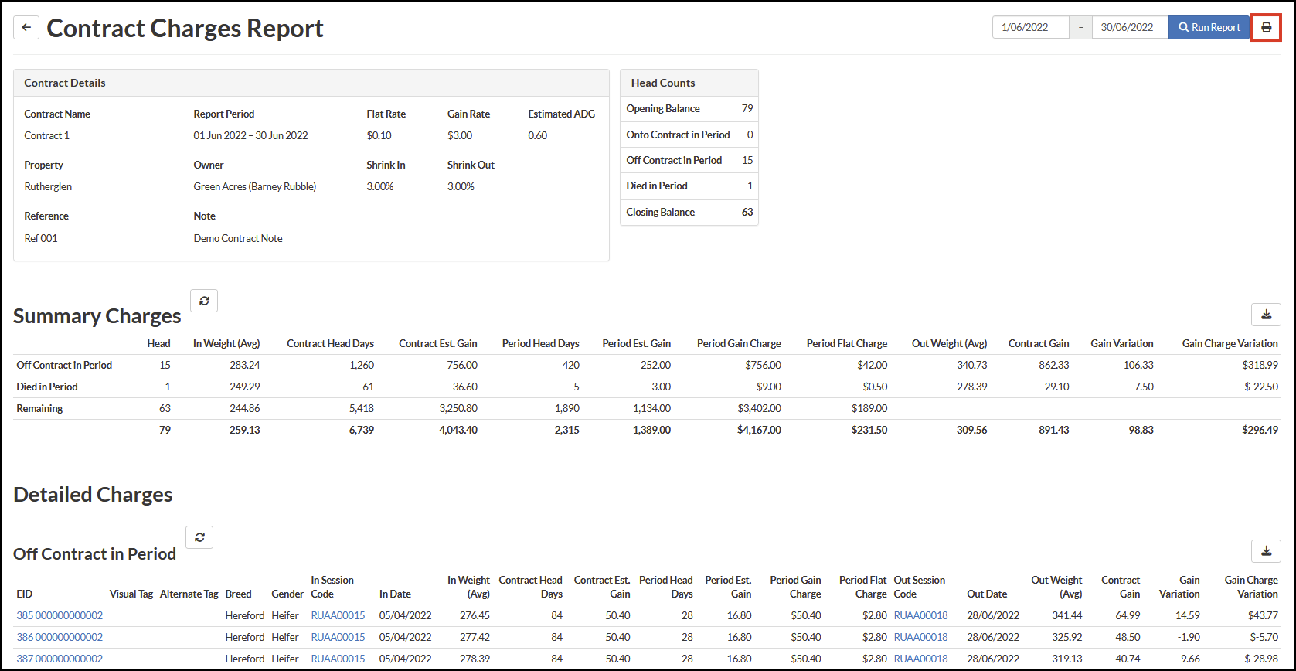1296x671 pixels.
Task: Click the Closing Balance row in Head Counts
Action: [x=689, y=212]
